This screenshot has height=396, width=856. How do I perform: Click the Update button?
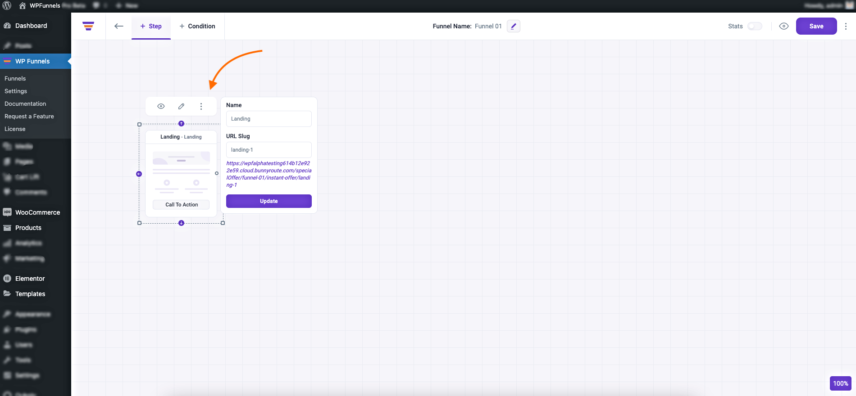(269, 201)
